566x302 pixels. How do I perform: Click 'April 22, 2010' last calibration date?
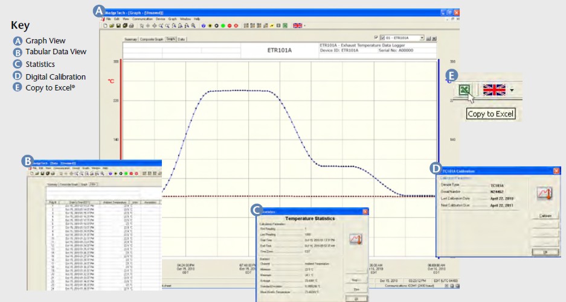[x=502, y=198]
